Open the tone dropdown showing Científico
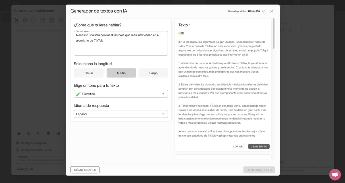345x183 pixels. [120, 94]
